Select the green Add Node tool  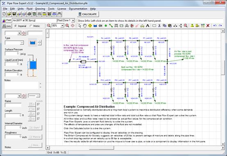(x=106, y=26)
